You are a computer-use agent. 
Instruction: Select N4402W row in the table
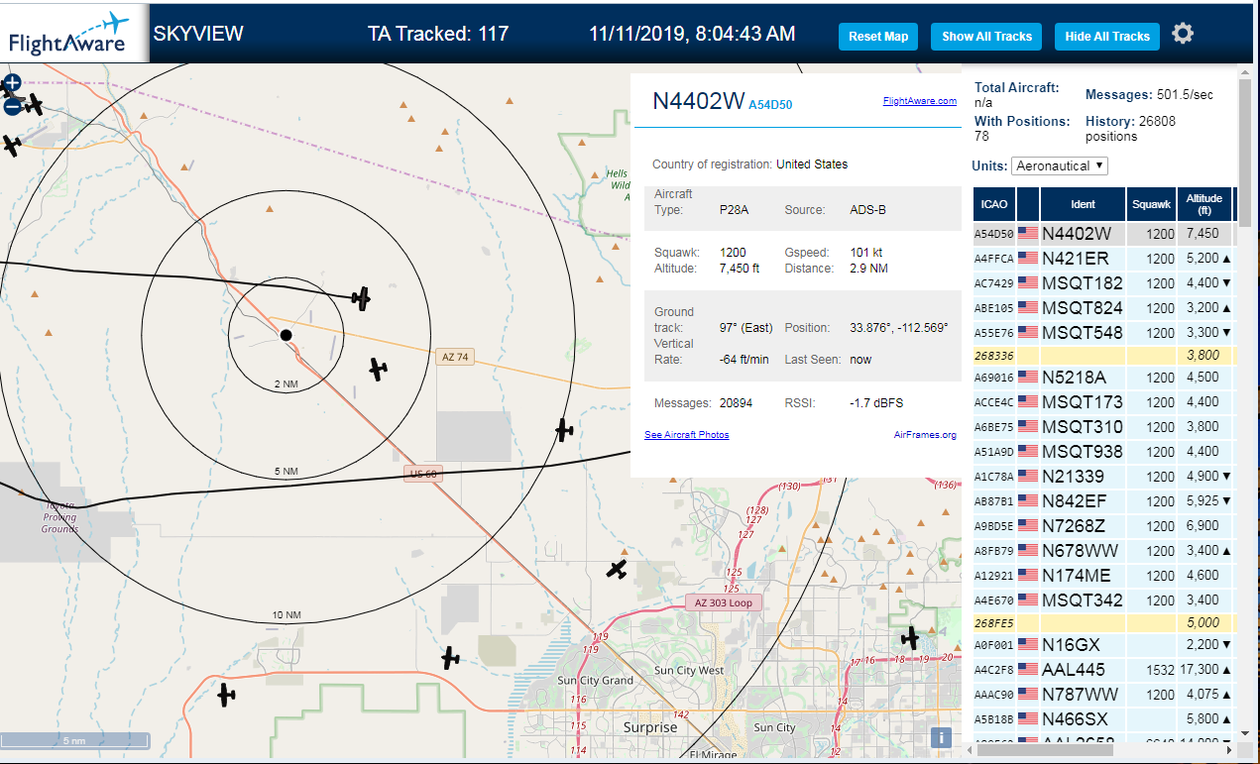pos(1103,234)
